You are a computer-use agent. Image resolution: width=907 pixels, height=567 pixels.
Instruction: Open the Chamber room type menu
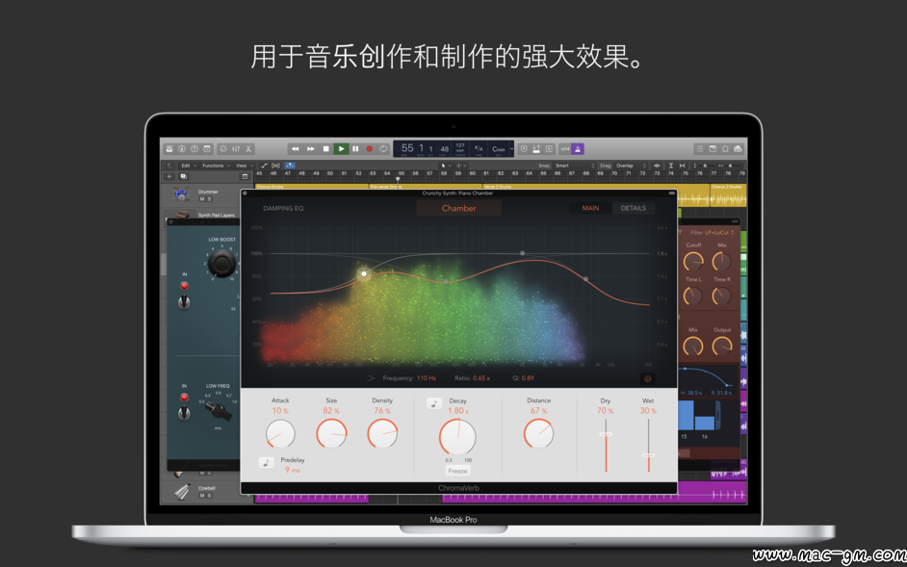pos(459,208)
